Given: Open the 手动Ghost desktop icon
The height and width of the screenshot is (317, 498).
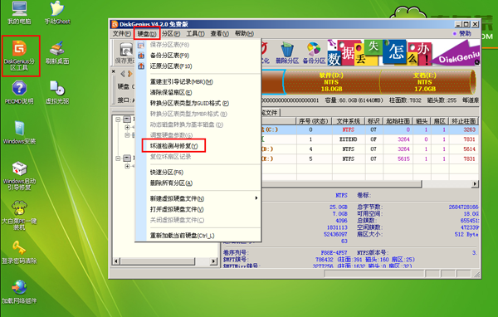Looking at the screenshot, I should click(x=57, y=12).
